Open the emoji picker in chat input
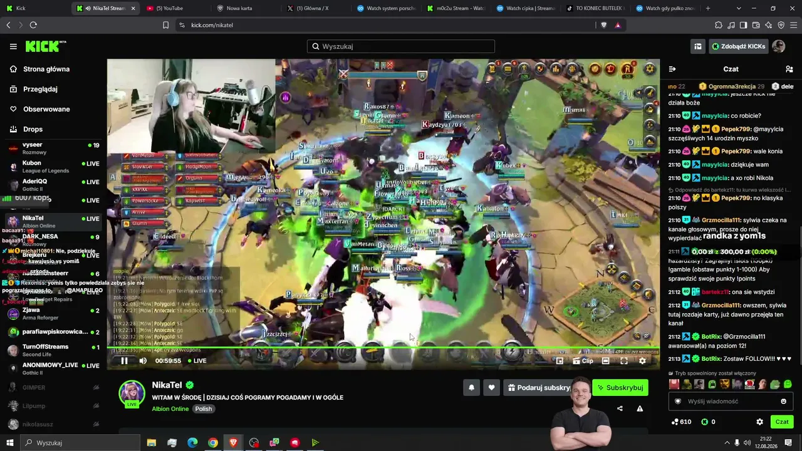The image size is (802, 451). click(783, 402)
